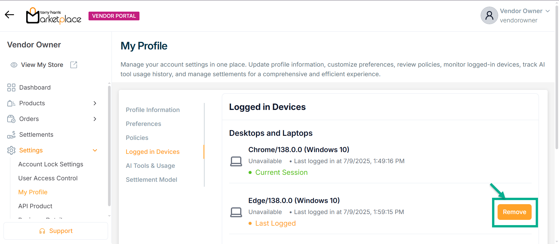Screen dimensions: 559x244
Task: Click the Vendor Owner avatar icon
Action: tap(489, 15)
